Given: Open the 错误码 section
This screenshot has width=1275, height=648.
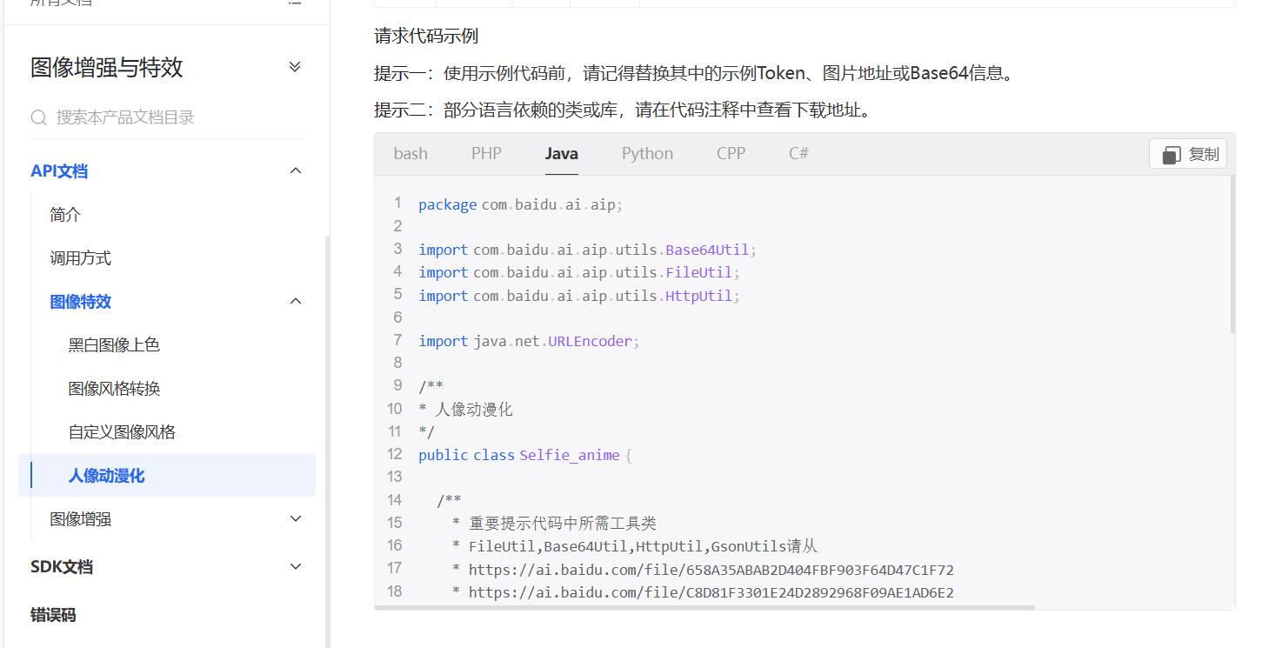Looking at the screenshot, I should click(53, 614).
